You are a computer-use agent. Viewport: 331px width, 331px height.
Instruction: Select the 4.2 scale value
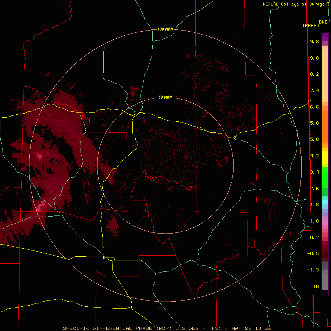(x=314, y=156)
